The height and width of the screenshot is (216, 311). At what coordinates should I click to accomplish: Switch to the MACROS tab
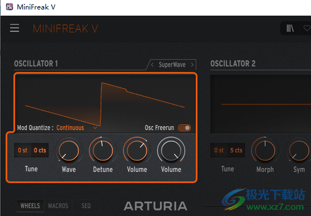pos(58,206)
